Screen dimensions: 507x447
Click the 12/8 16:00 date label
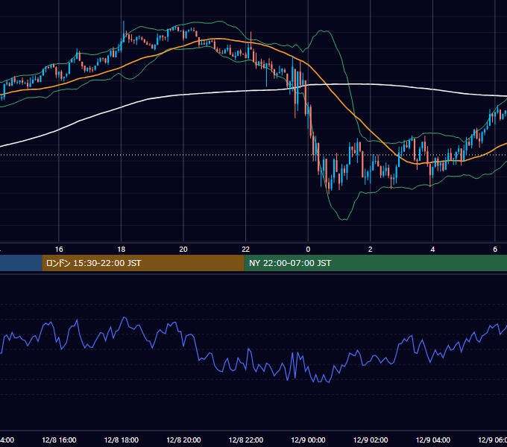(x=59, y=440)
